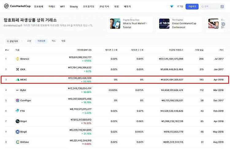Open the Bybit exchange link
The width and height of the screenshot is (230, 149).
23,90
